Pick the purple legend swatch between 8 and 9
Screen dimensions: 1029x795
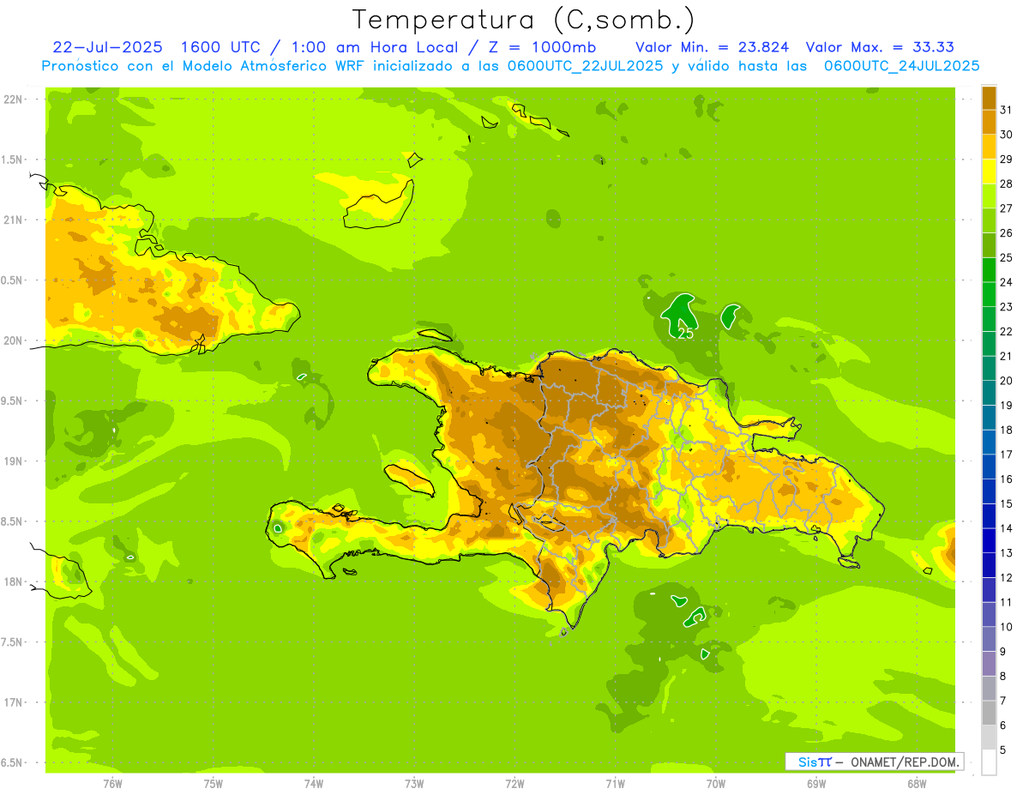tap(989, 663)
